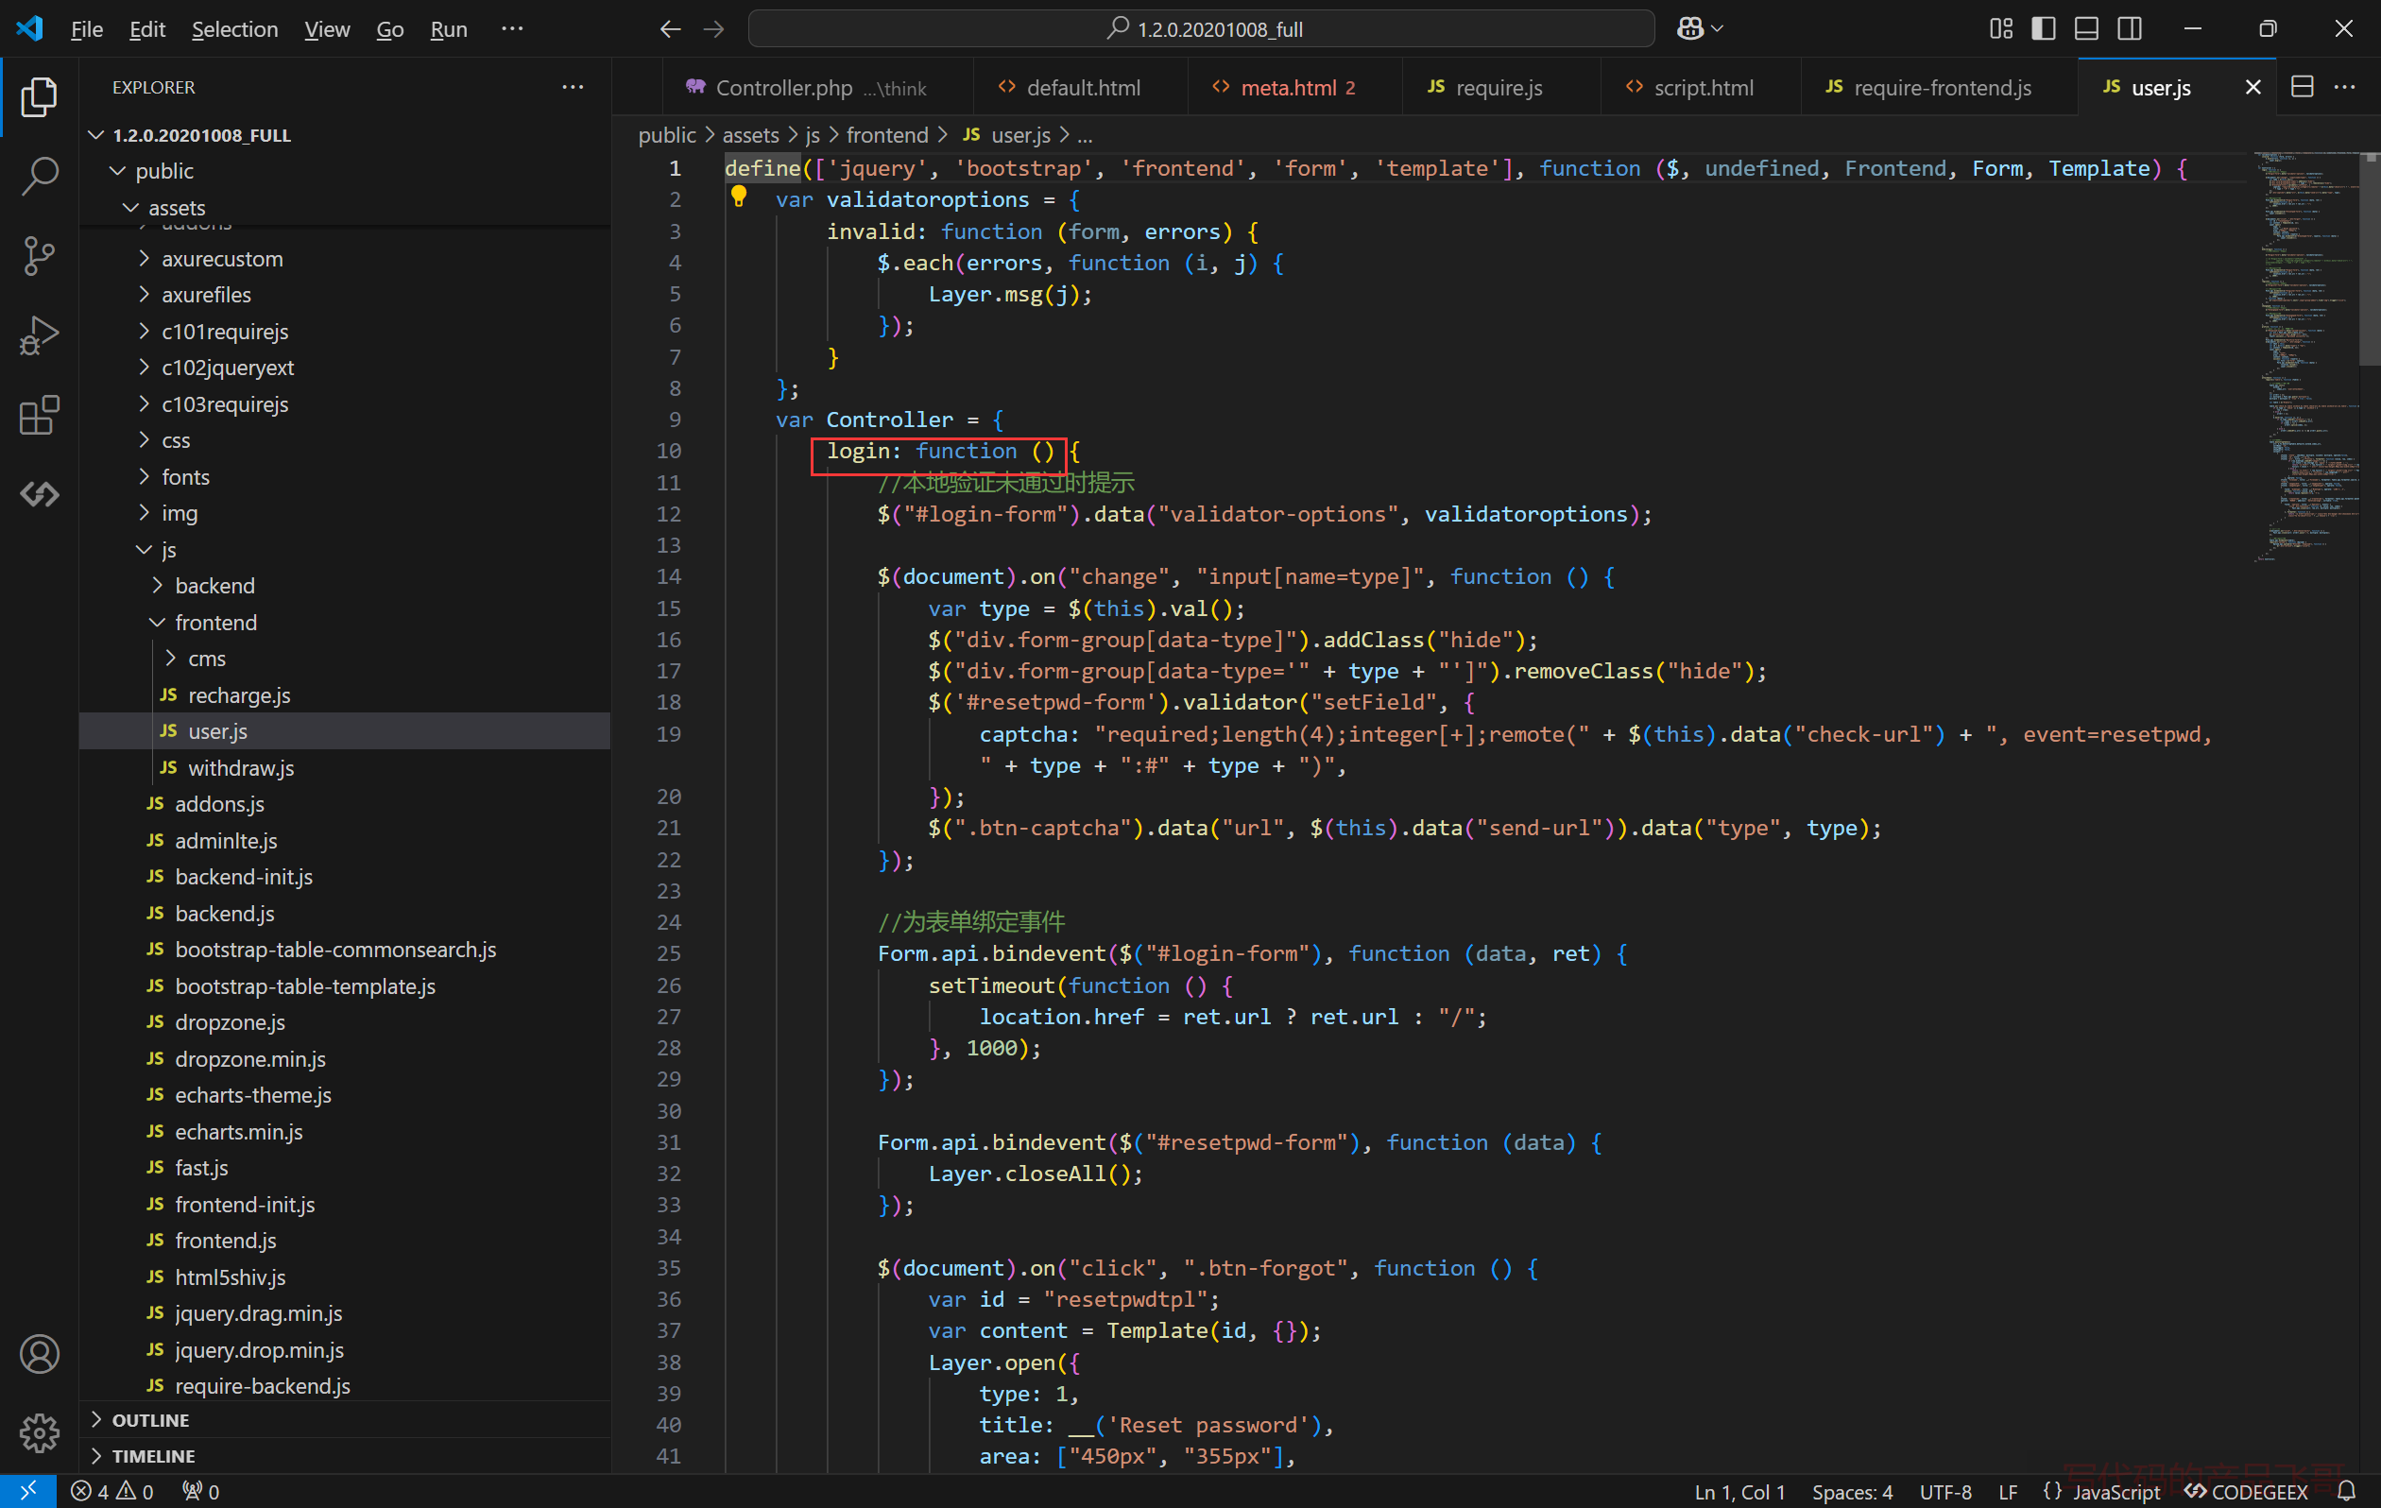Click the Spaces: 4 indentation setting
The image size is (2381, 1508).
tap(1851, 1491)
